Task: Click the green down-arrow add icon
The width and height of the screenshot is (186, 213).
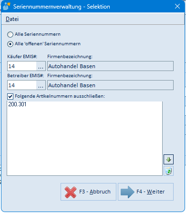Action: [x=168, y=159]
